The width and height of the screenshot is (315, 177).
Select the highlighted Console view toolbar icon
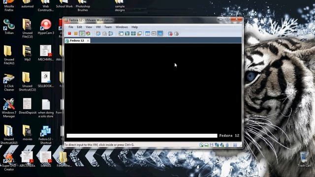point(160,33)
